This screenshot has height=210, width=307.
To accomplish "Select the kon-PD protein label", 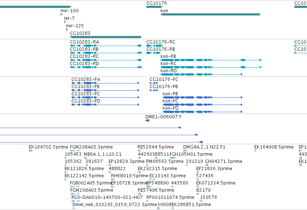I will click(171, 108).
